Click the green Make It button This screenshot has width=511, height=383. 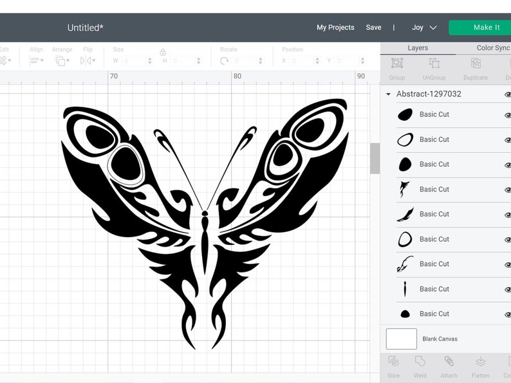click(479, 28)
